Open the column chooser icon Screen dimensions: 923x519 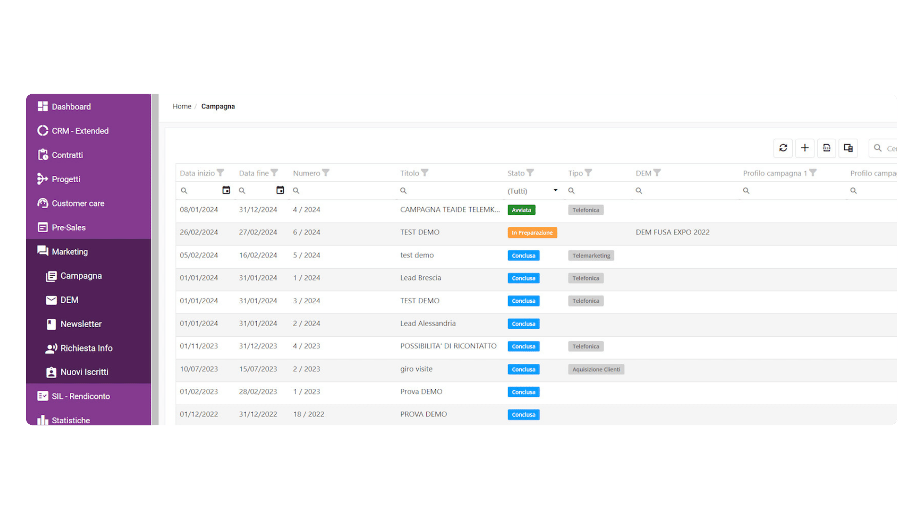click(848, 148)
